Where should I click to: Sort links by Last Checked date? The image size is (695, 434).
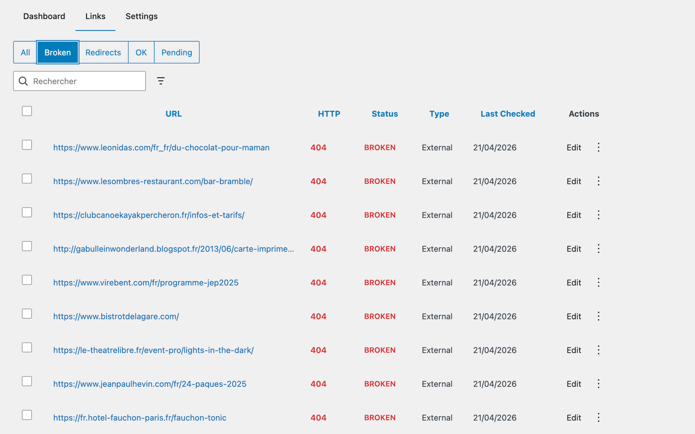pyautogui.click(x=508, y=114)
